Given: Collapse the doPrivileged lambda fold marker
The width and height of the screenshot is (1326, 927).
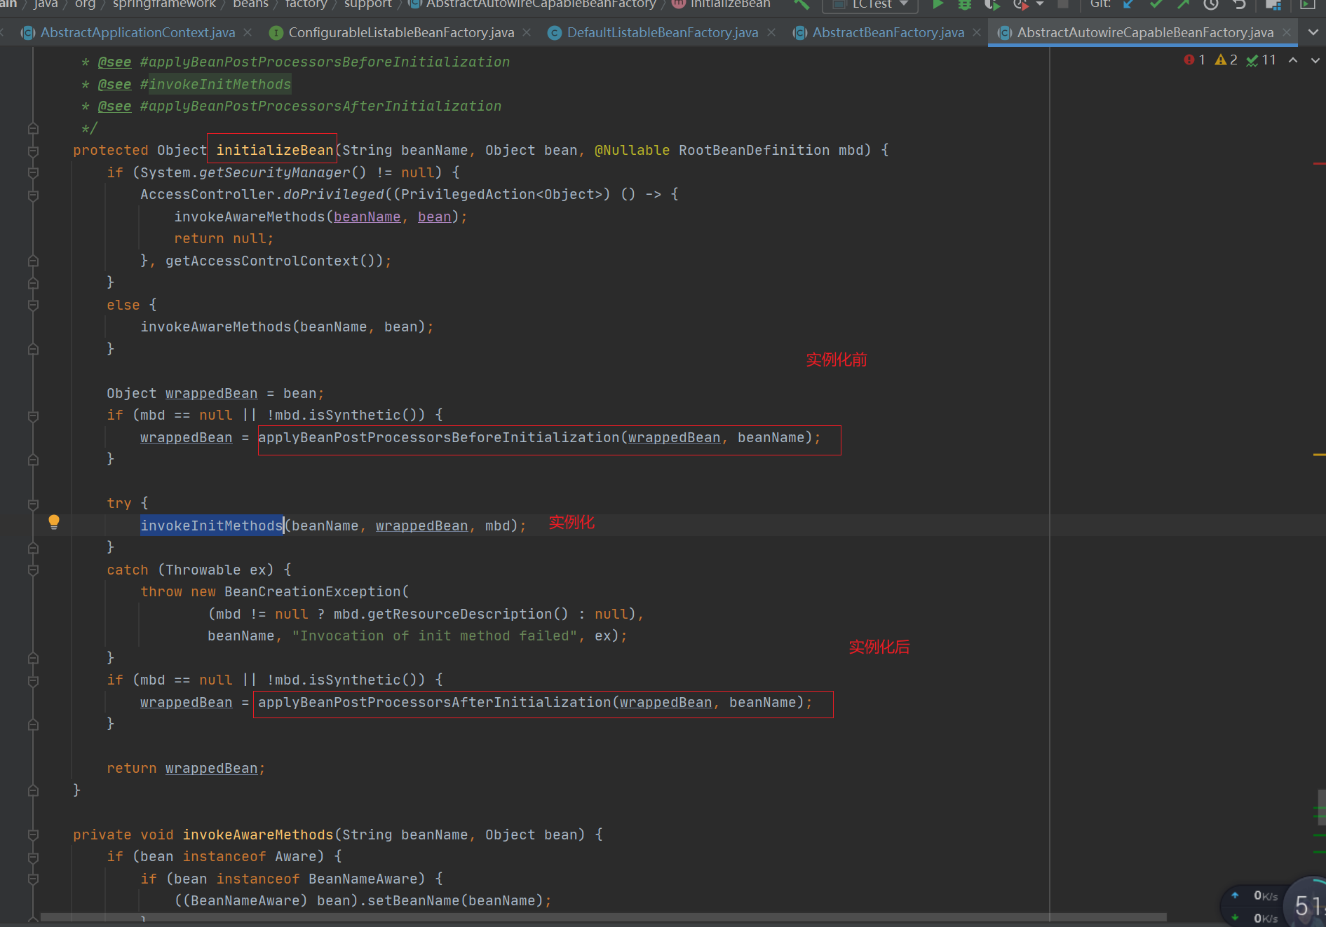Looking at the screenshot, I should (x=33, y=195).
